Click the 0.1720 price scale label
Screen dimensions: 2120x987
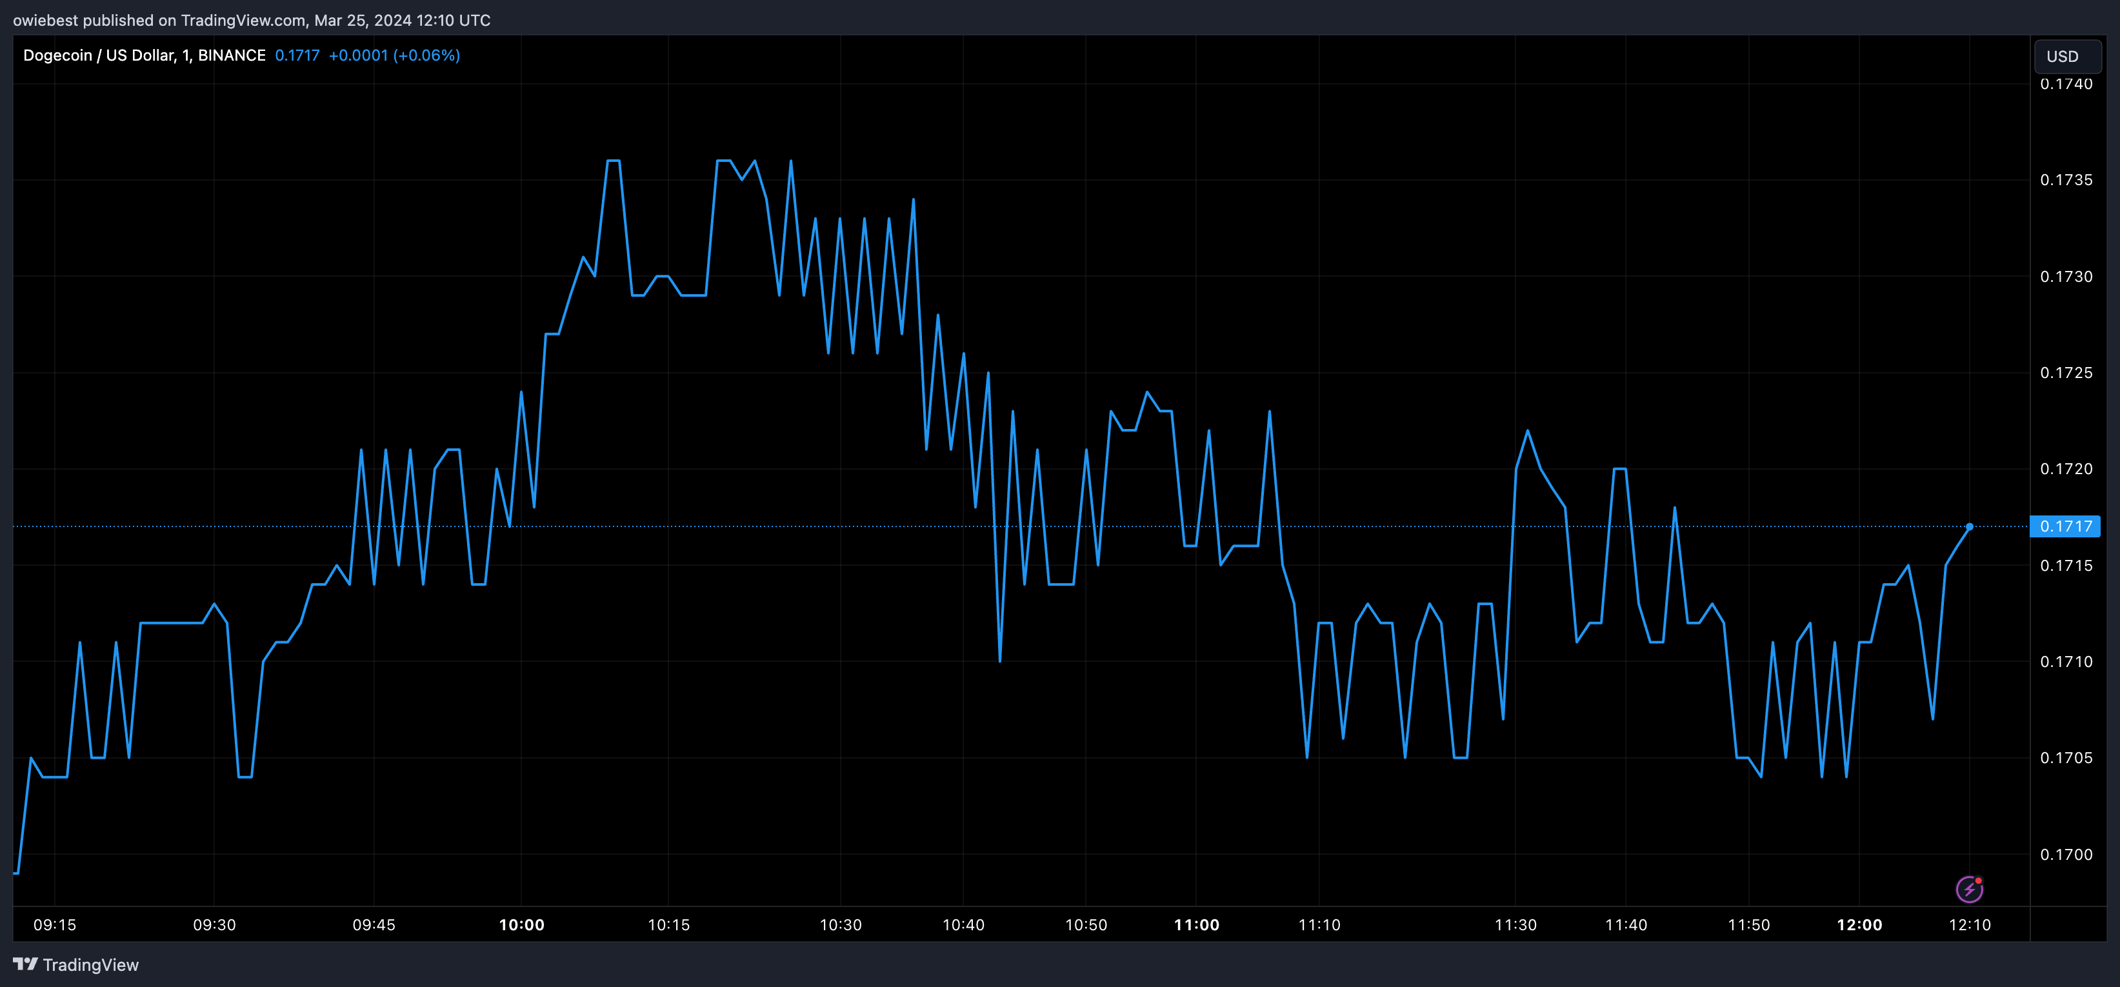2066,468
